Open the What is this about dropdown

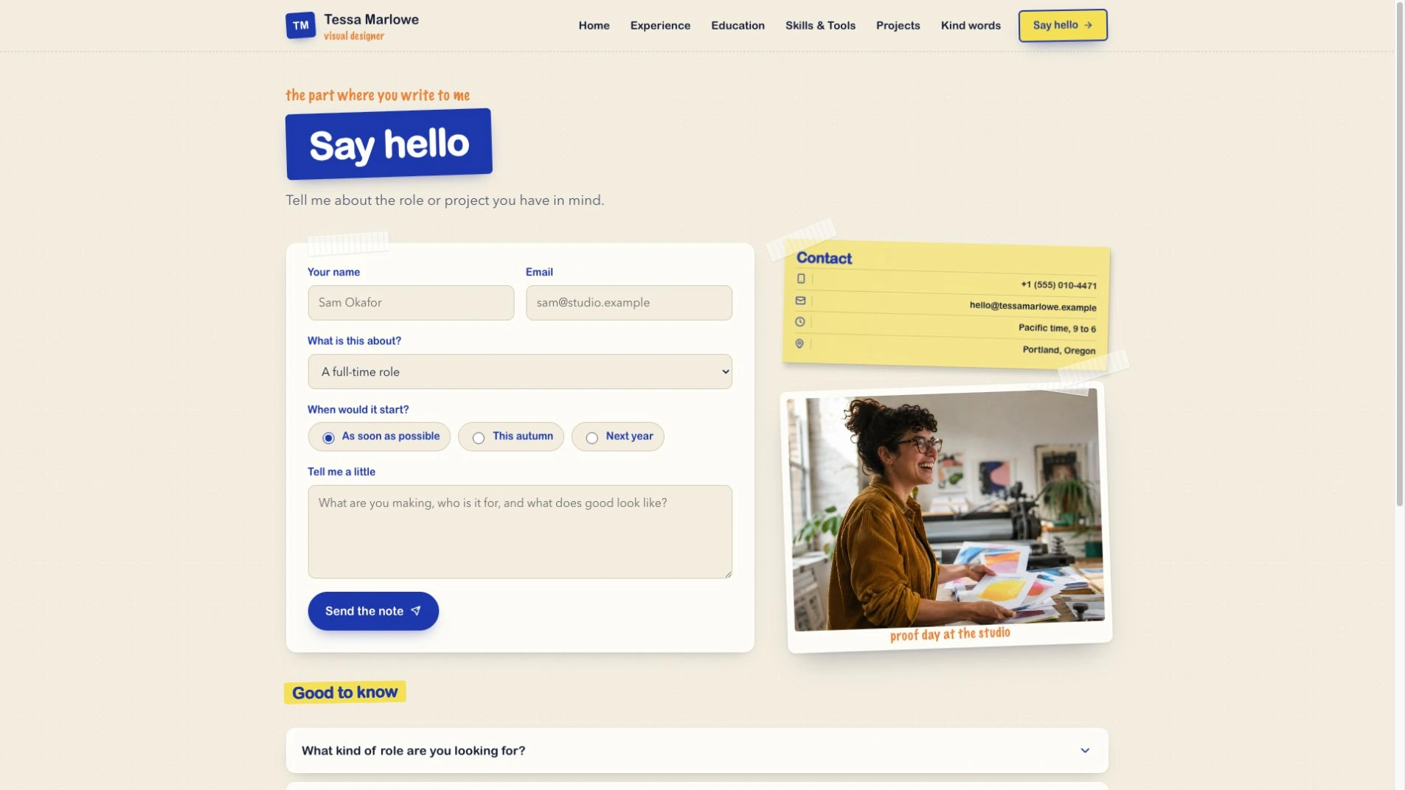click(520, 371)
